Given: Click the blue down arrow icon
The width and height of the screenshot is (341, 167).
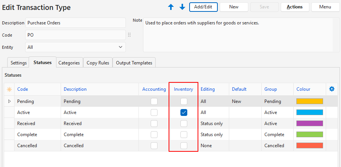Looking at the screenshot, I should 182,7.
